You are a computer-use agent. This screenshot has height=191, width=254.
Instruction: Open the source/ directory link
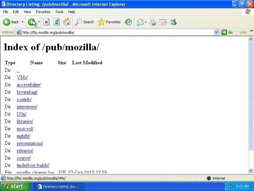(x=23, y=158)
